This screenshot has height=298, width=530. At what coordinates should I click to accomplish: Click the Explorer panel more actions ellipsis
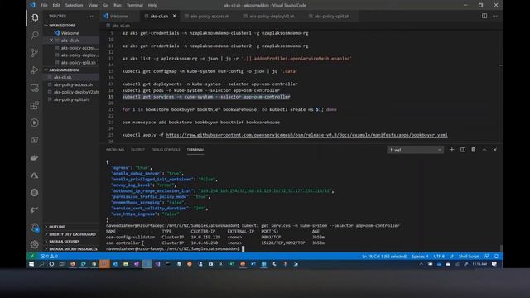(91, 16)
